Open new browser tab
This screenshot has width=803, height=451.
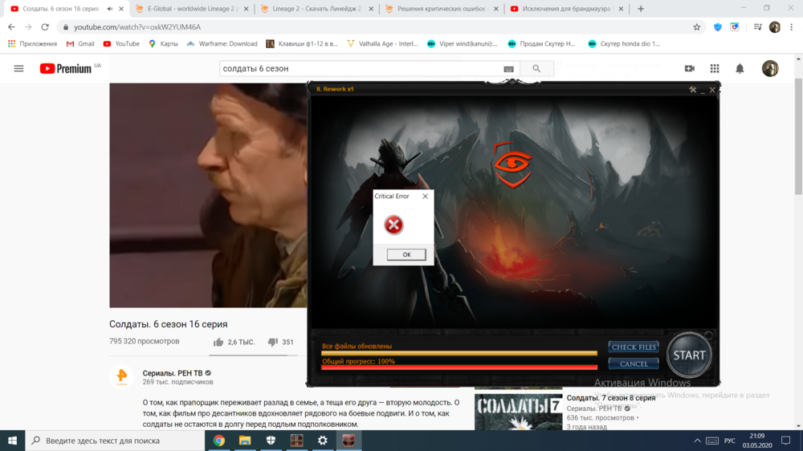[x=641, y=9]
